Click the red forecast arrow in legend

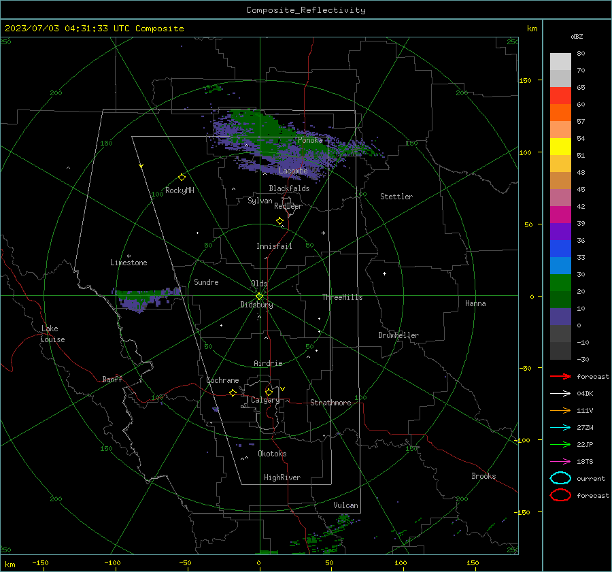point(560,376)
